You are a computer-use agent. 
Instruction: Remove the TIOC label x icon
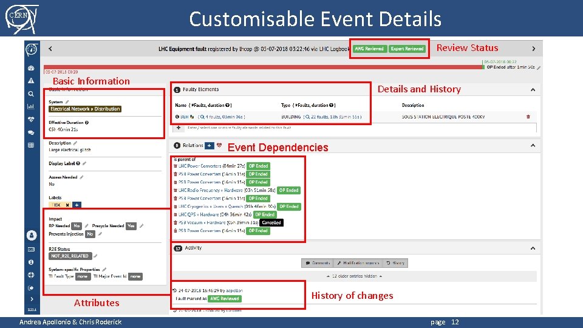(x=67, y=205)
